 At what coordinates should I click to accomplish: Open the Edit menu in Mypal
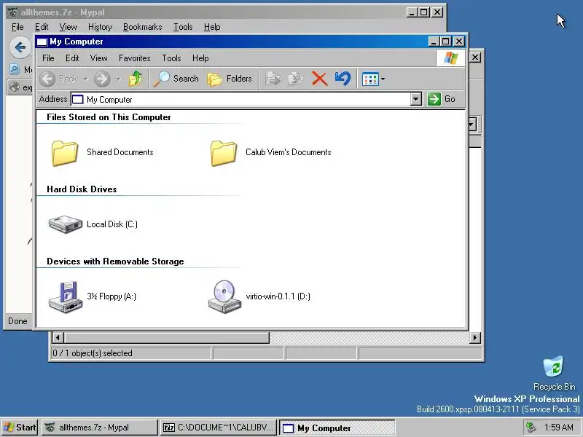tap(42, 27)
